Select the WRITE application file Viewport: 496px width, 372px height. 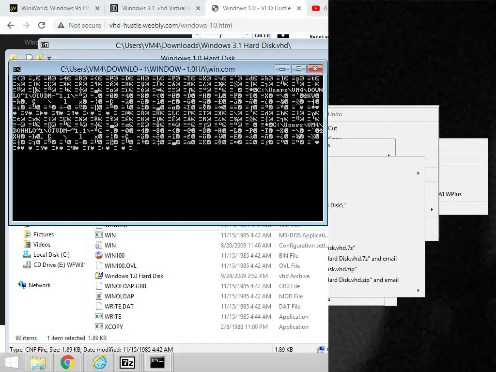(113, 316)
